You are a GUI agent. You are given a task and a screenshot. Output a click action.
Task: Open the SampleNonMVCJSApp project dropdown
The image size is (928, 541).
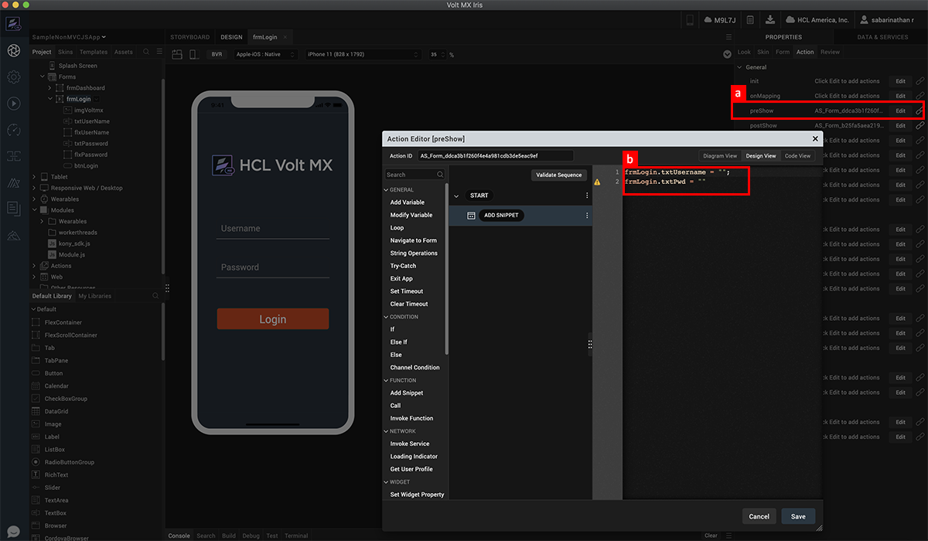[x=69, y=37]
